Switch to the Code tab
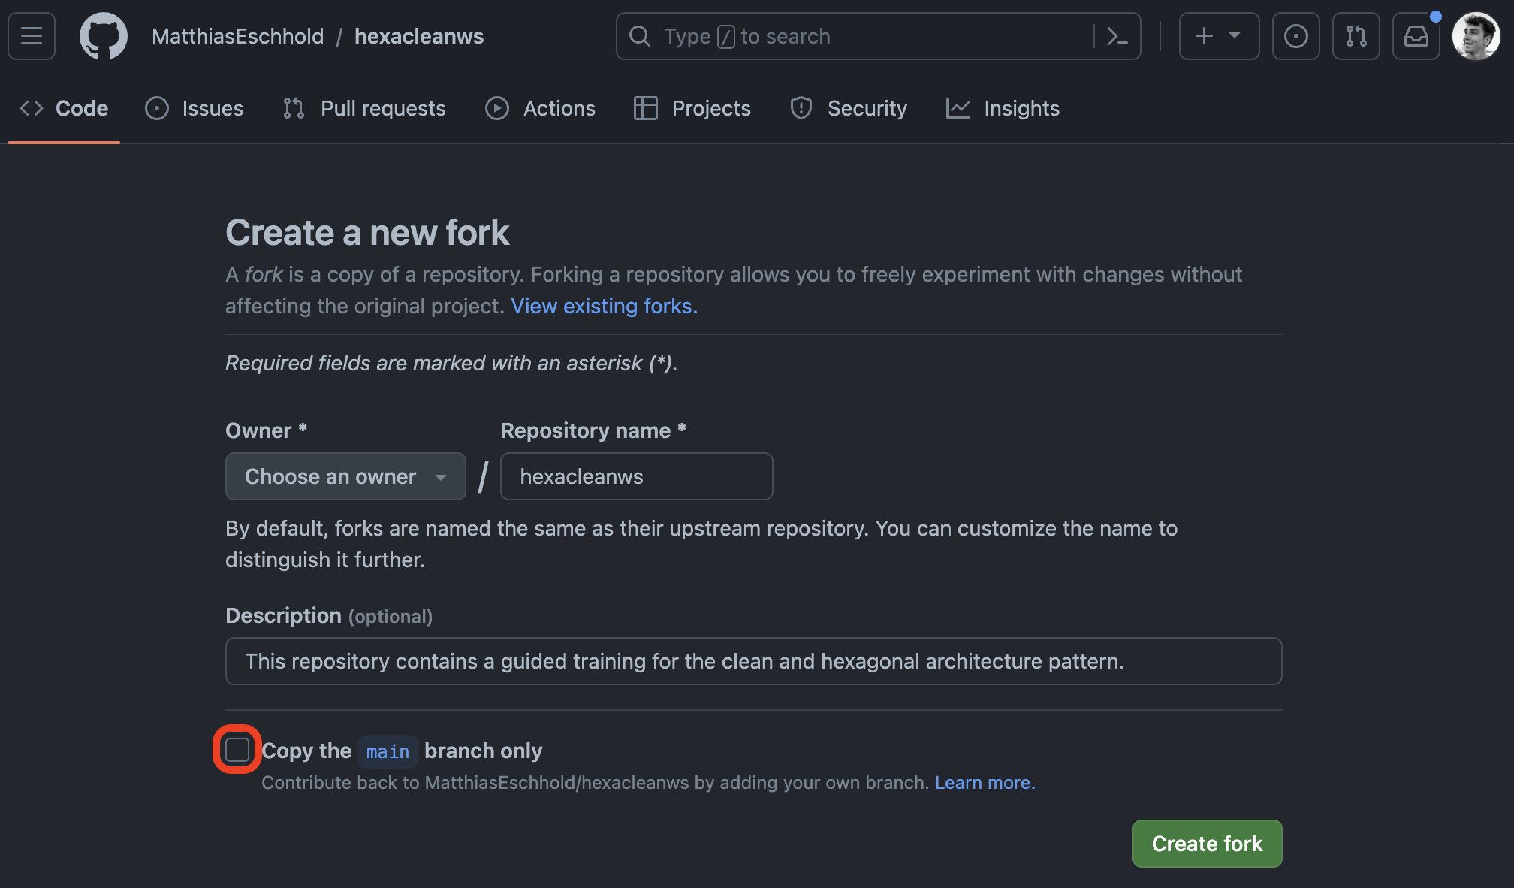The width and height of the screenshot is (1514, 888). (64, 108)
